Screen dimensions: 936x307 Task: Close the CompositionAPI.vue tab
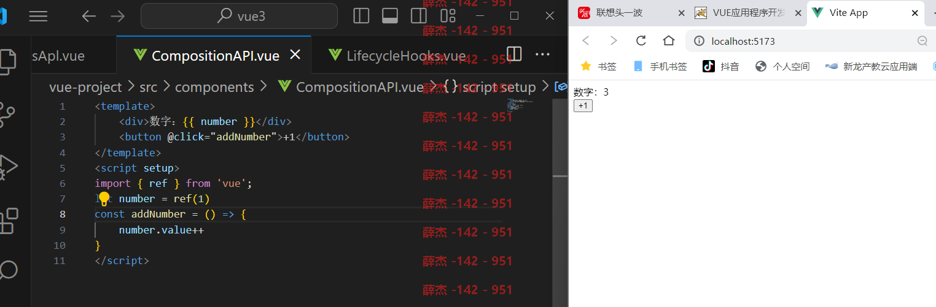[295, 55]
